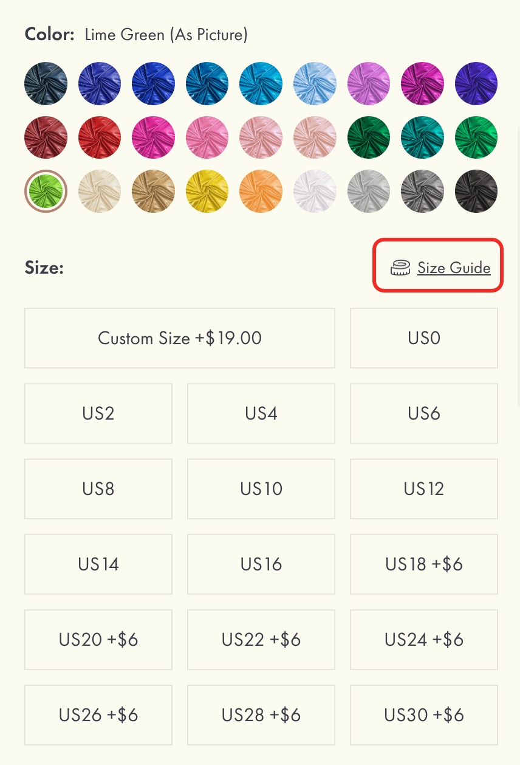
Task: Choose the dark emerald green swatch
Action: pyautogui.click(x=369, y=137)
